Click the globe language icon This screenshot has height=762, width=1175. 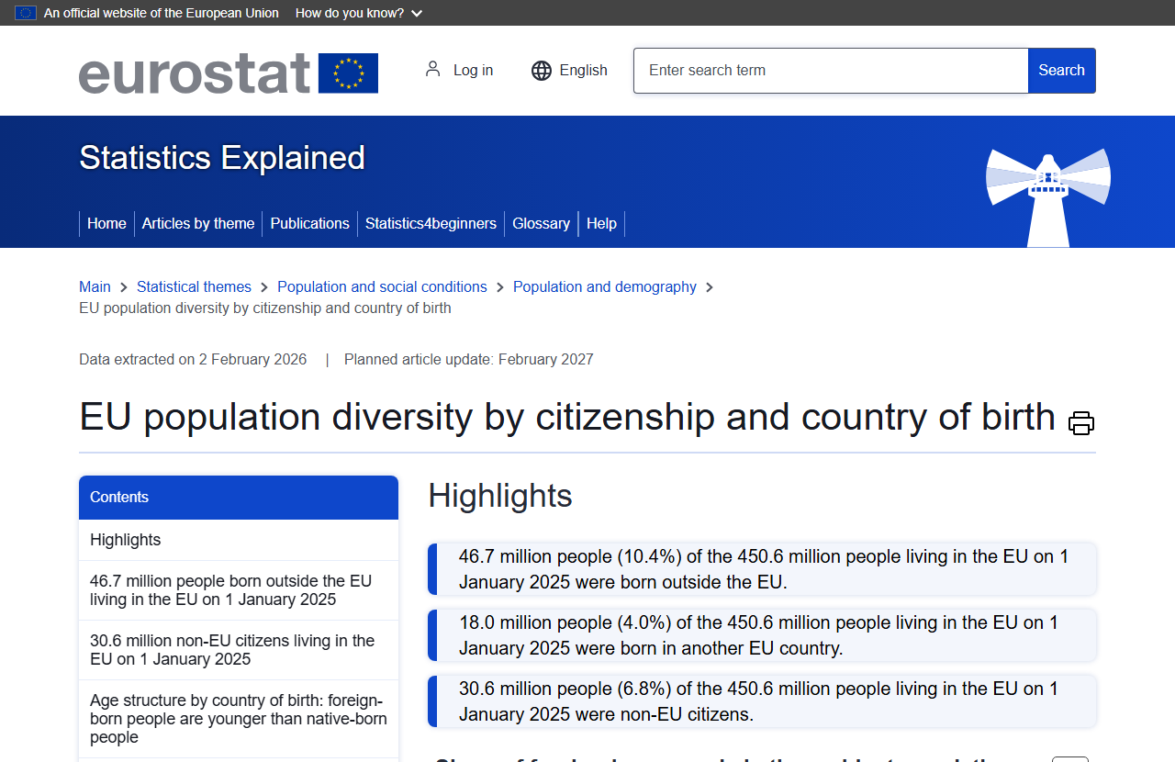(x=542, y=71)
